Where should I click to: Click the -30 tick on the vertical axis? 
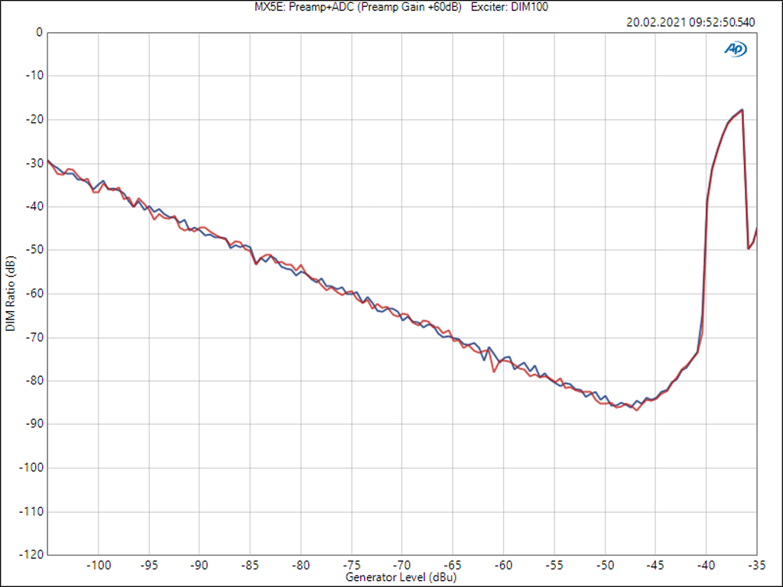pyautogui.click(x=34, y=163)
